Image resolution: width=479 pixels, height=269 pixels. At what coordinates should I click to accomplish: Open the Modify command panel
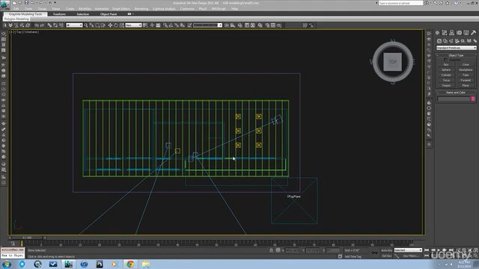445,33
